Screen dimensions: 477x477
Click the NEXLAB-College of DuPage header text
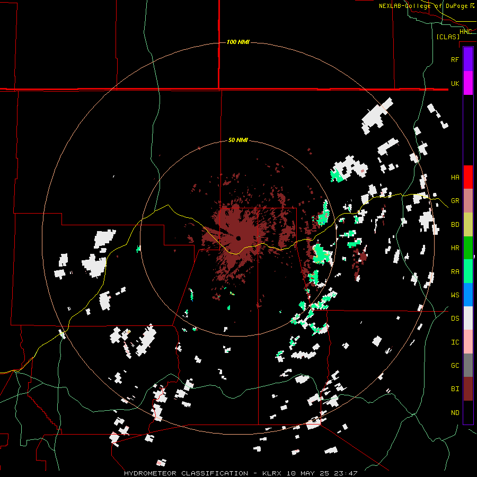[423, 6]
